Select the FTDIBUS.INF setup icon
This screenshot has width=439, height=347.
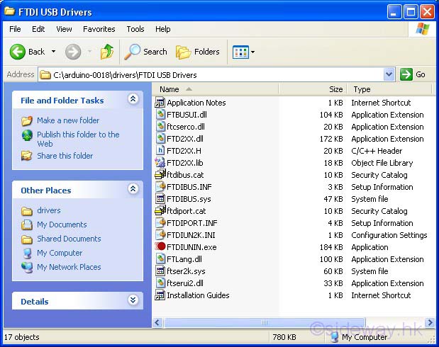(160, 187)
